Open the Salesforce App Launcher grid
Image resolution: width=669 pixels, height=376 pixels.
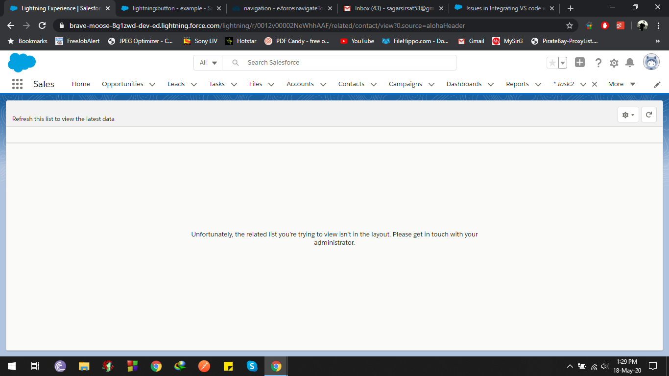pyautogui.click(x=17, y=84)
